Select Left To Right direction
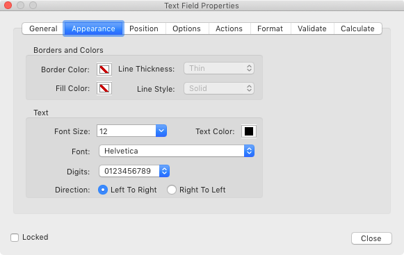The image size is (404, 255). 103,190
